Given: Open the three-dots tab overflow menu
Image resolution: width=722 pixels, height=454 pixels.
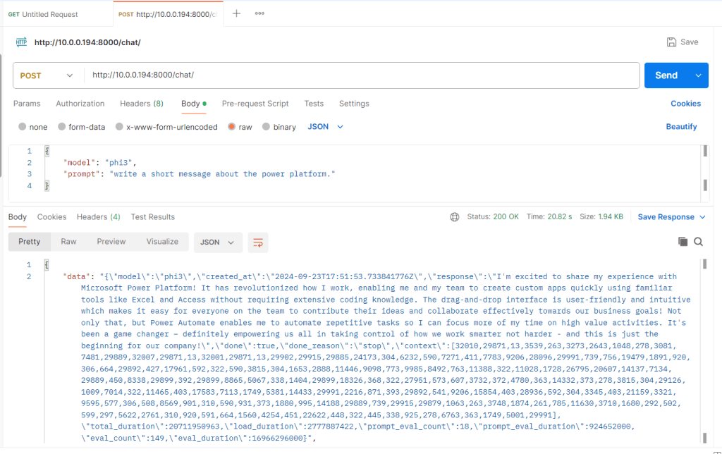Looking at the screenshot, I should click(259, 13).
